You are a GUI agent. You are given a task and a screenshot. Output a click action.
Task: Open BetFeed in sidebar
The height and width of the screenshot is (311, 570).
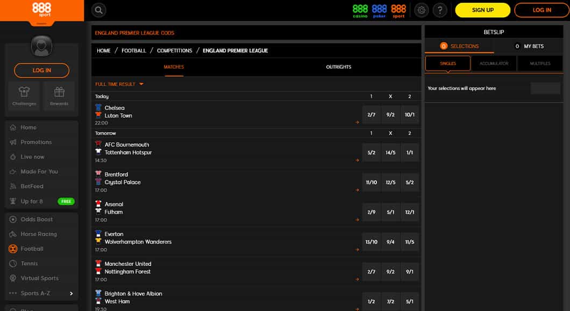[x=42, y=186]
